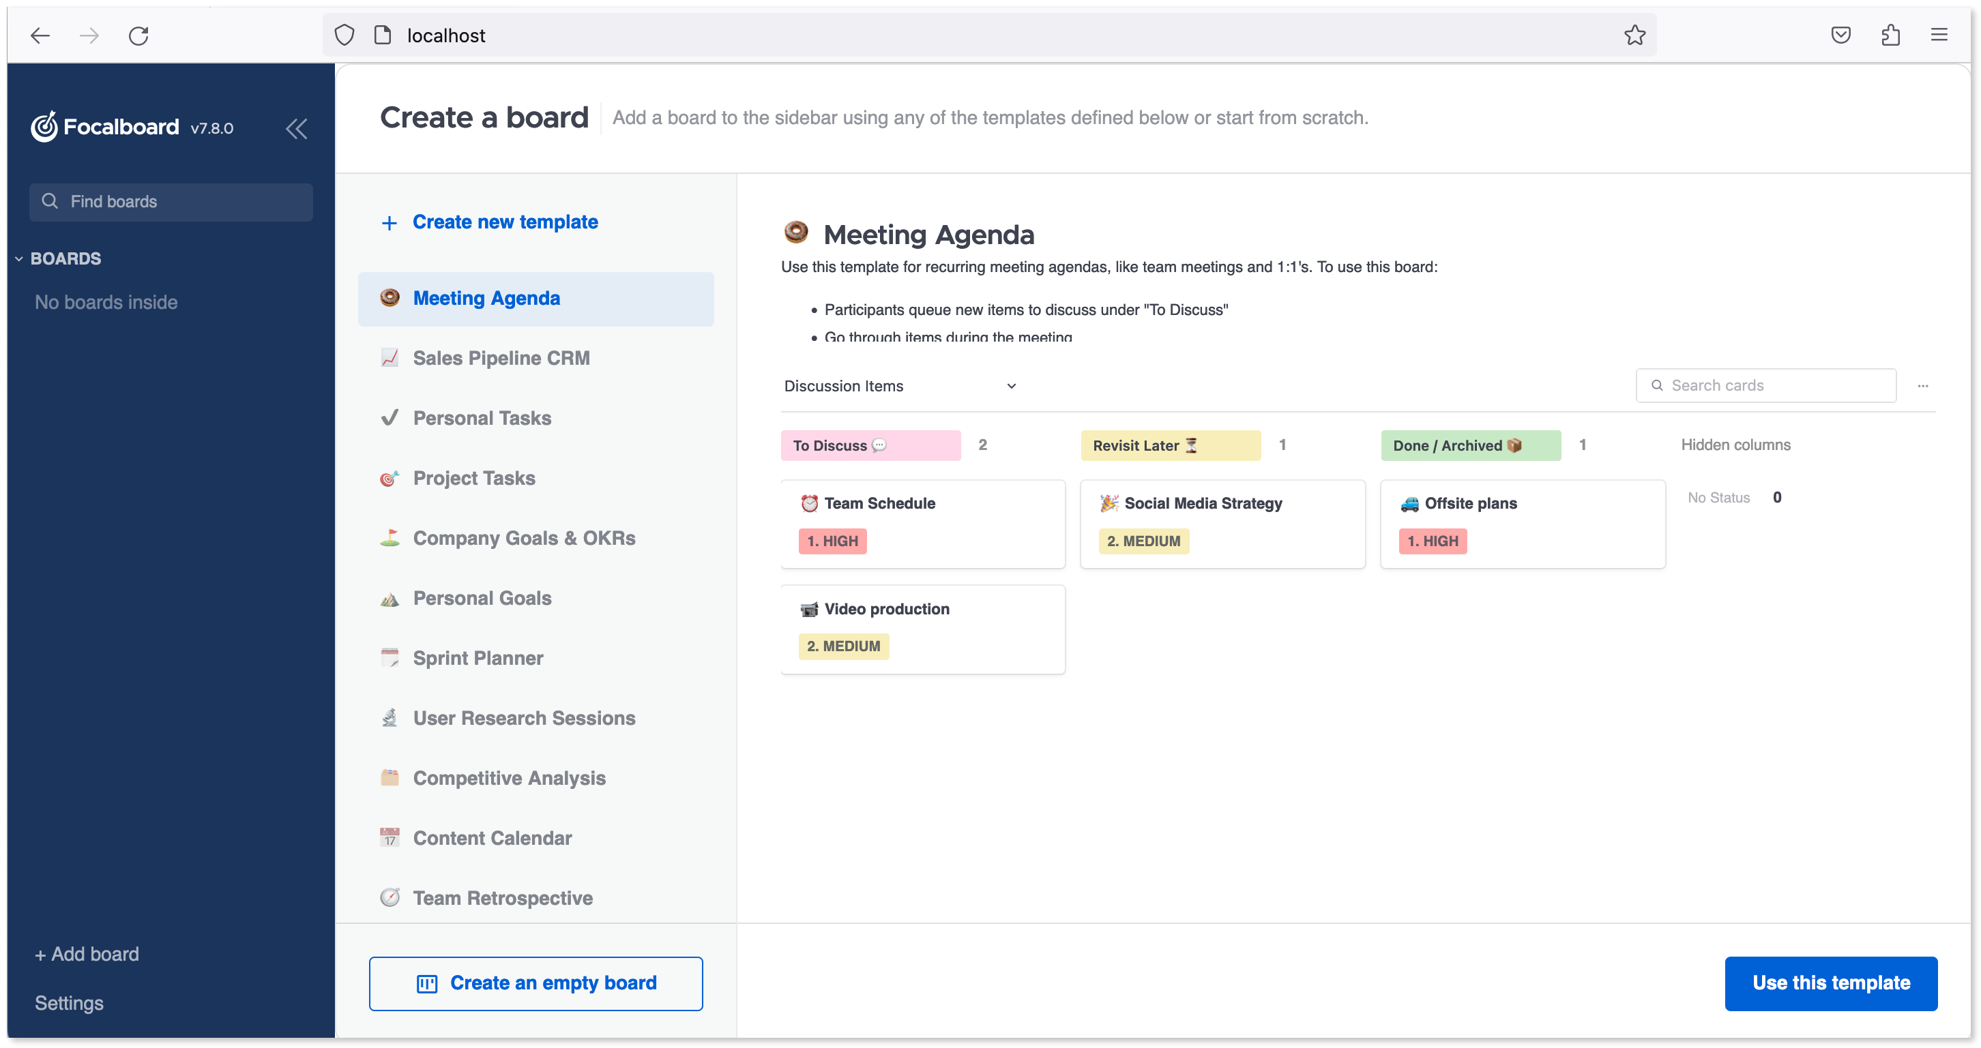Click the search icon inside Find boards box
Image resolution: width=1981 pixels, height=1048 pixels.
pos(50,200)
